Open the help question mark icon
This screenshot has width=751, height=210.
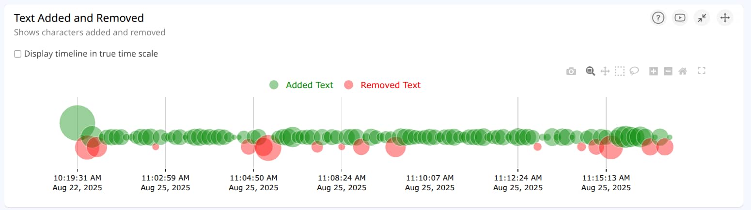[x=657, y=18]
